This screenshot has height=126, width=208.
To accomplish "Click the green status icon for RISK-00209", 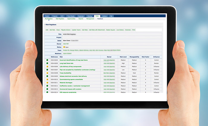I will 47,76.
